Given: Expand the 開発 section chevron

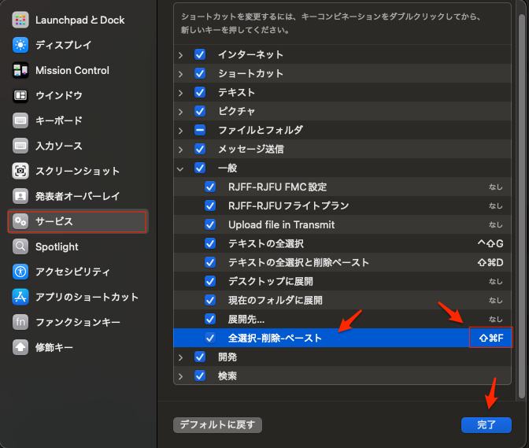Looking at the screenshot, I should pos(180,357).
